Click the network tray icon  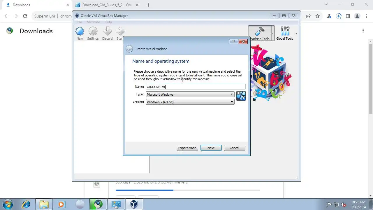pyautogui.click(x=337, y=204)
